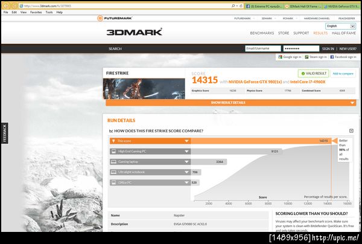Open the Results page link
Screen dimensions: 362x244
coord(320,33)
